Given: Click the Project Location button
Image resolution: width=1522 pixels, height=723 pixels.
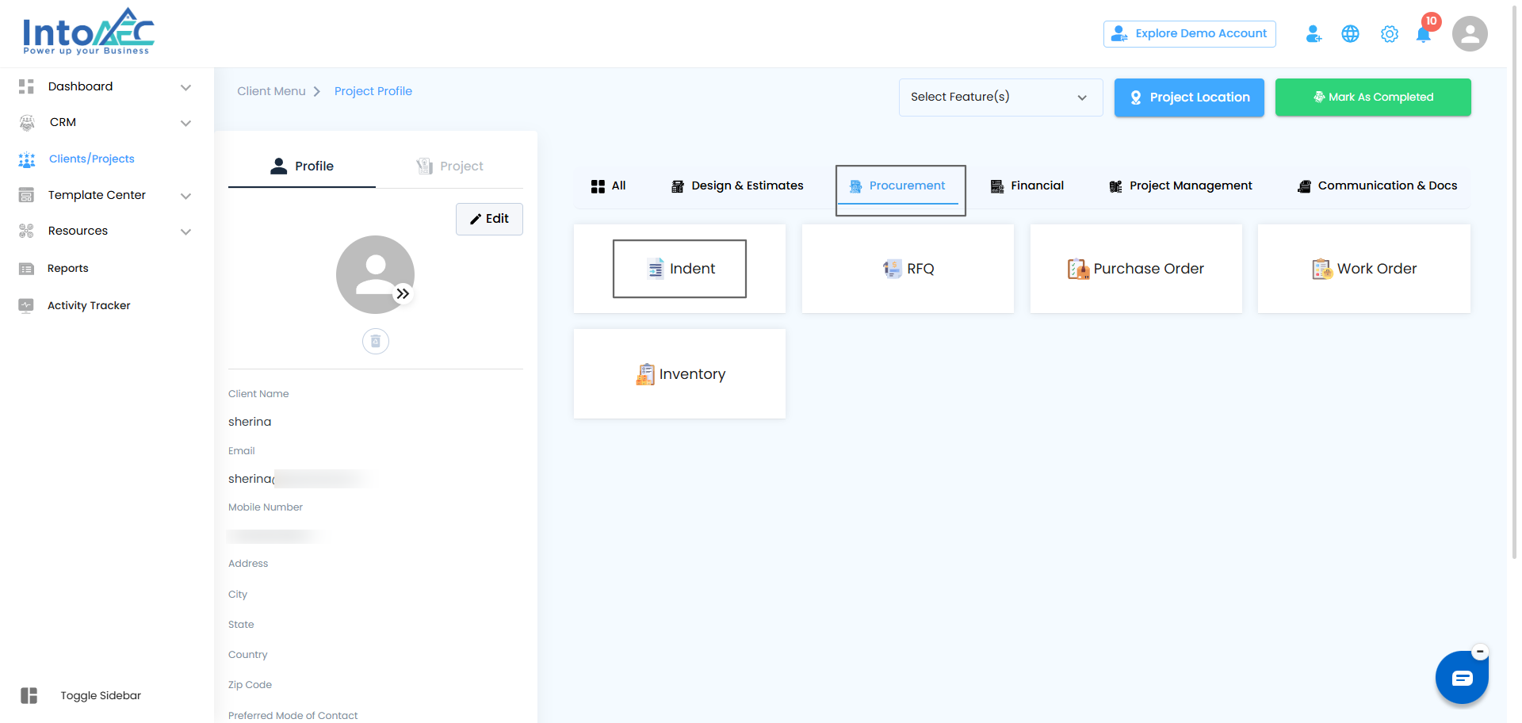Looking at the screenshot, I should click(1189, 98).
